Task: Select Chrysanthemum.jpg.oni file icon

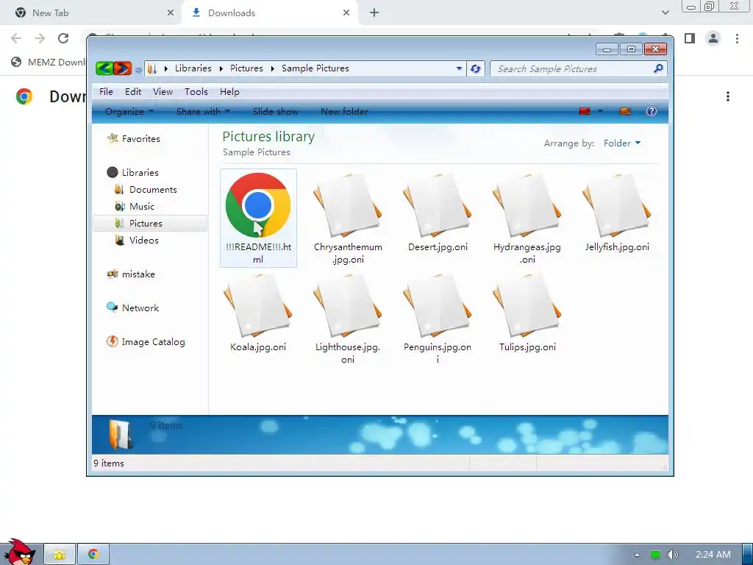Action: point(348,205)
